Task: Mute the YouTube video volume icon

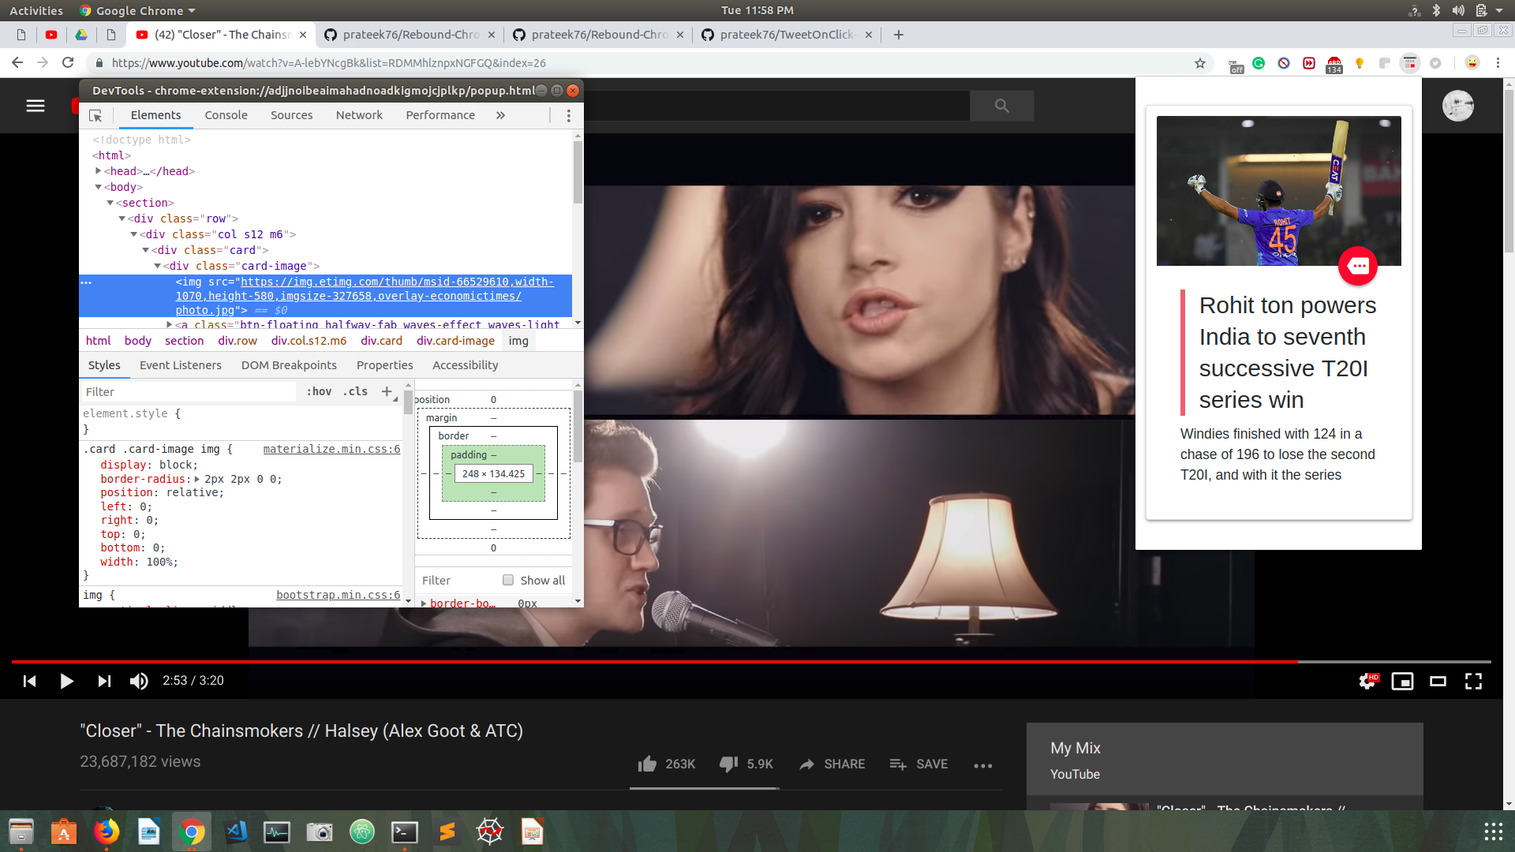Action: [x=139, y=681]
